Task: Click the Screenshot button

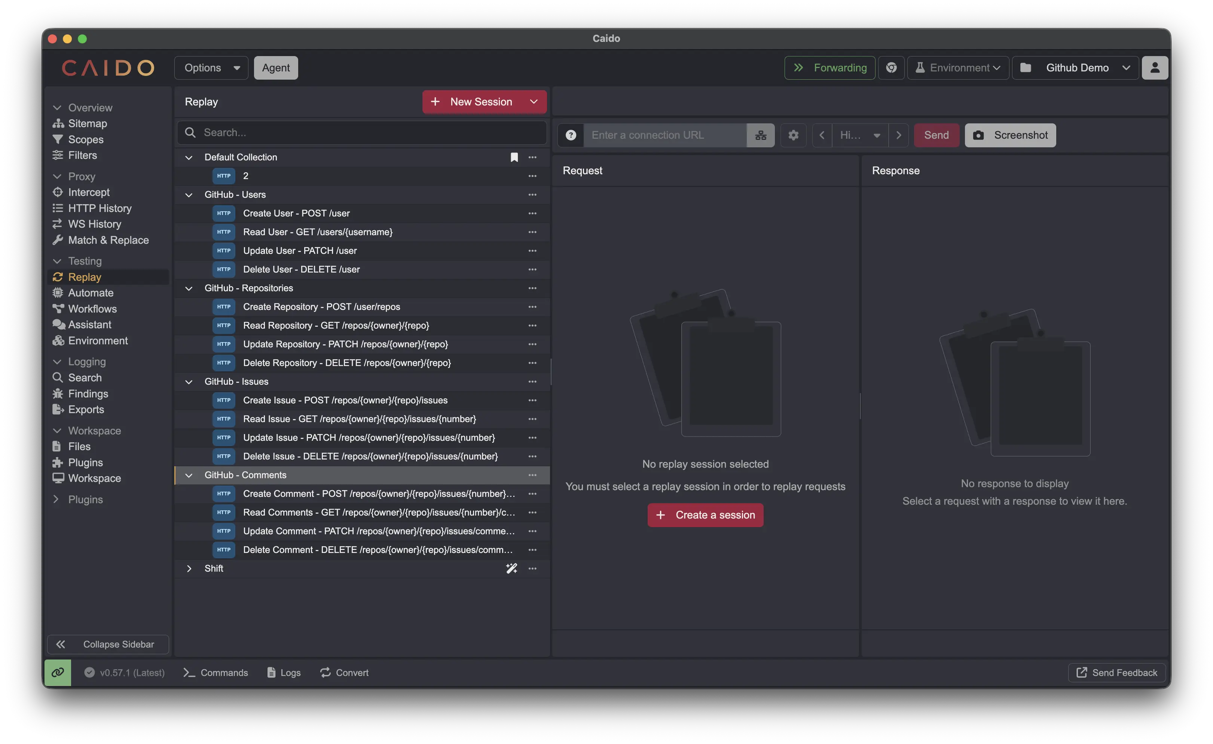Action: coord(1010,135)
